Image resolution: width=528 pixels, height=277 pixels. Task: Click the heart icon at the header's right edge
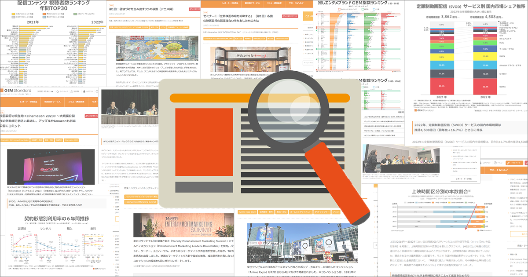point(96,91)
